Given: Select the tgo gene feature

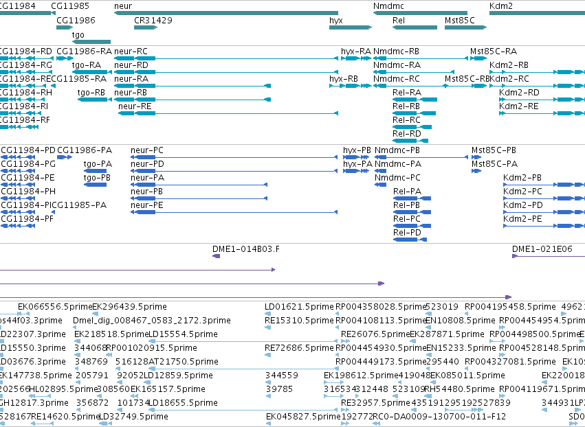Looking at the screenshot, I should tap(91, 42).
